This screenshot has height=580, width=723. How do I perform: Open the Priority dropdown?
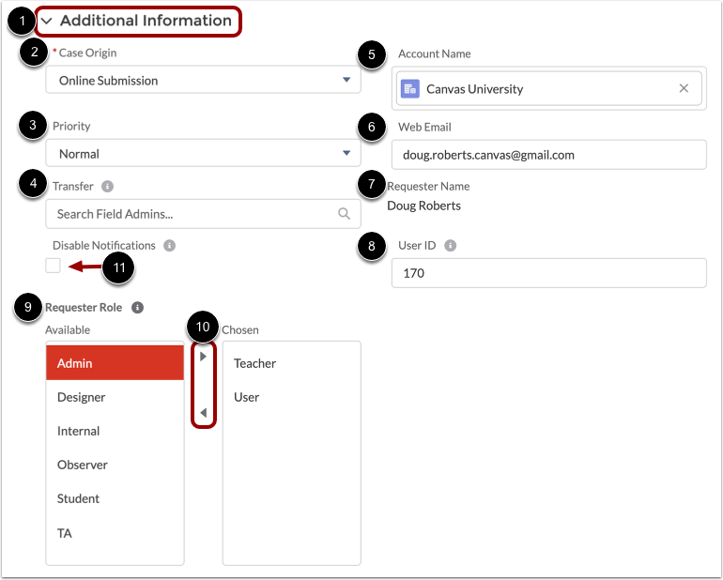click(x=203, y=154)
